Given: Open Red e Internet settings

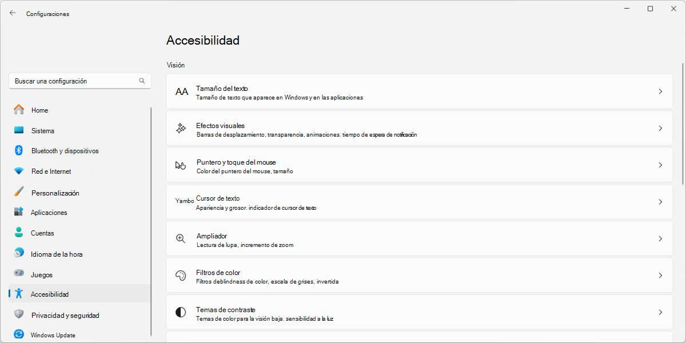Looking at the screenshot, I should pyautogui.click(x=80, y=171).
